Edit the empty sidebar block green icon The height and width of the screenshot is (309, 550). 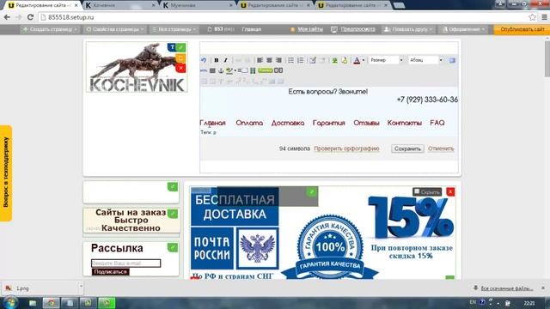(x=173, y=187)
